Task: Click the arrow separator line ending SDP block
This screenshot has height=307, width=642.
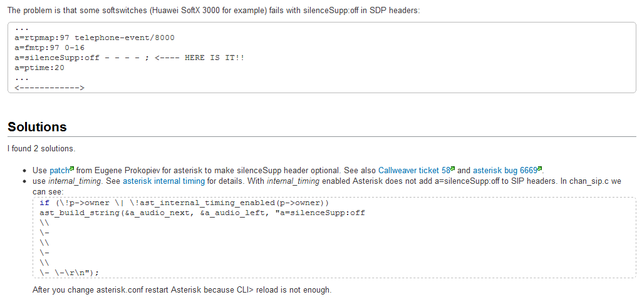Action: point(49,87)
